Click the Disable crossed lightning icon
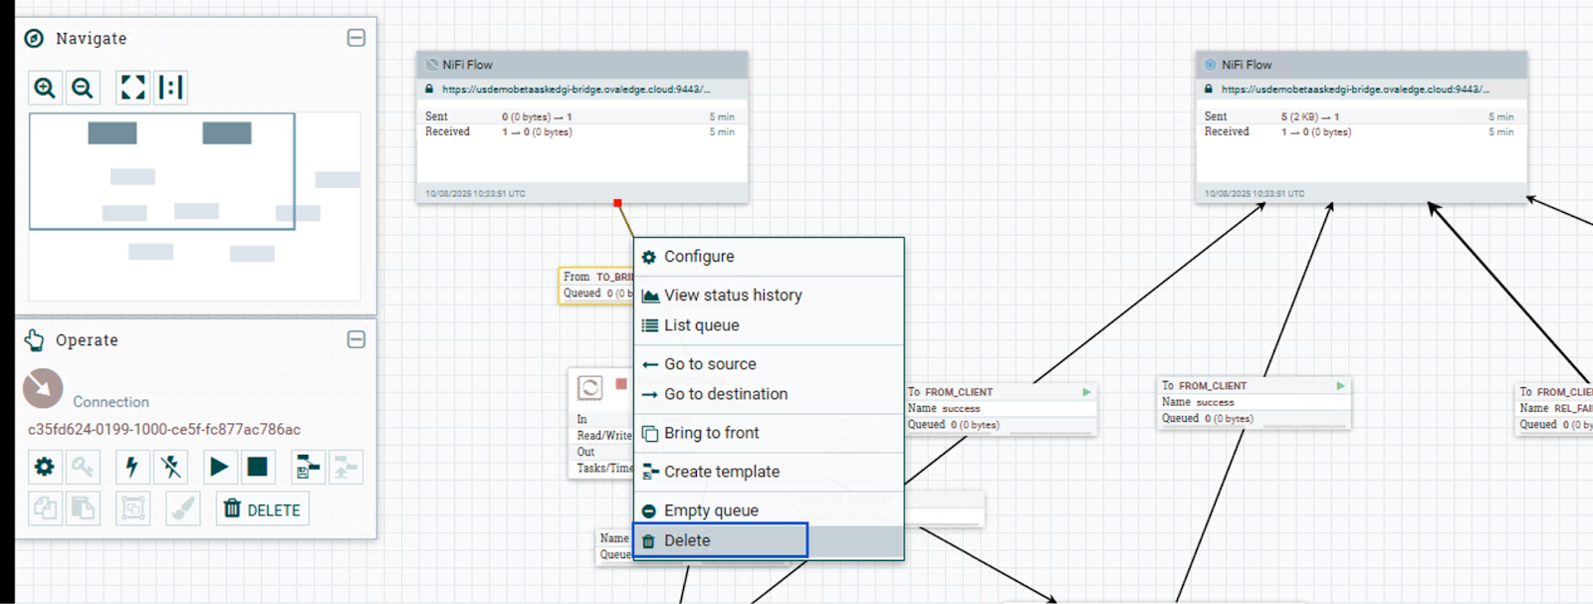The height and width of the screenshot is (604, 1593). (170, 467)
